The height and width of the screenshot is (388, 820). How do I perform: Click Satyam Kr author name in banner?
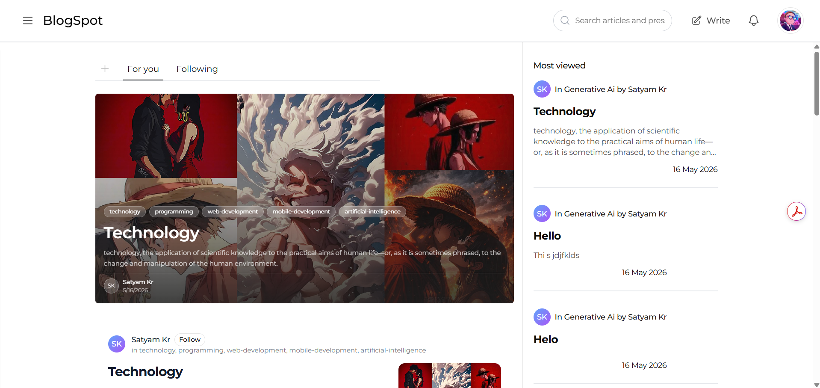[138, 282]
